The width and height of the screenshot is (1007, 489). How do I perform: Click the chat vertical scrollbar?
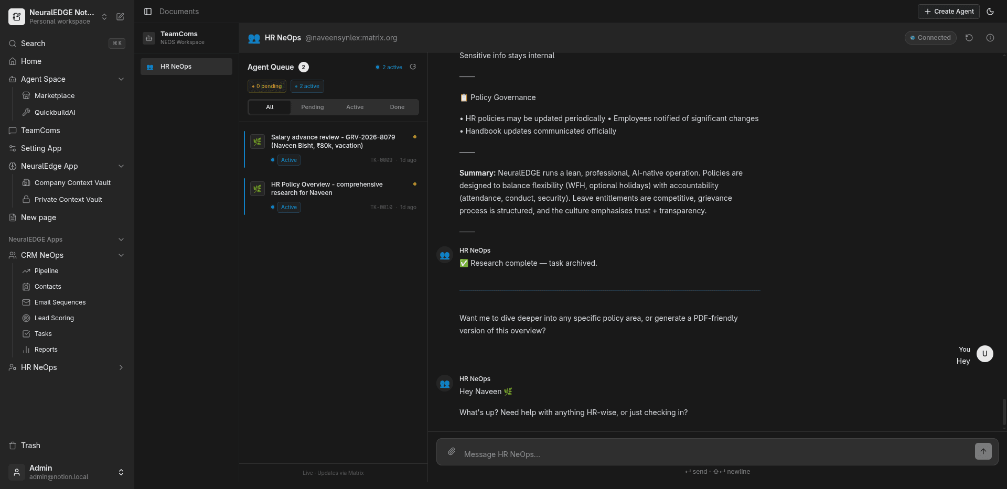point(1004,412)
